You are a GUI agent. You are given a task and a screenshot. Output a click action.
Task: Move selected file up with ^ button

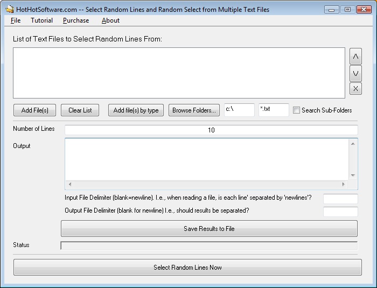pos(355,56)
